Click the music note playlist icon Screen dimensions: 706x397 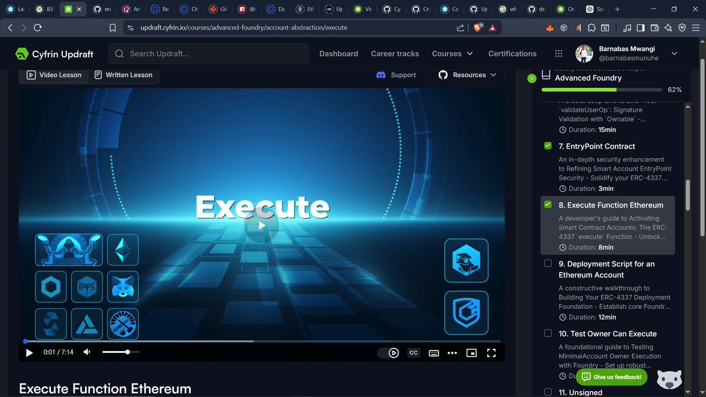pos(627,28)
